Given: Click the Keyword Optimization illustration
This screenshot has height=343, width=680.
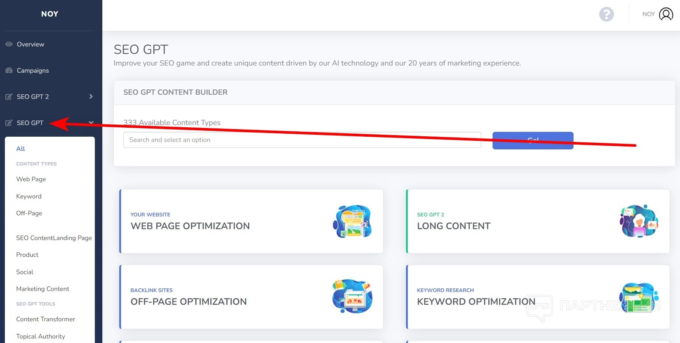Looking at the screenshot, I should 639,298.
